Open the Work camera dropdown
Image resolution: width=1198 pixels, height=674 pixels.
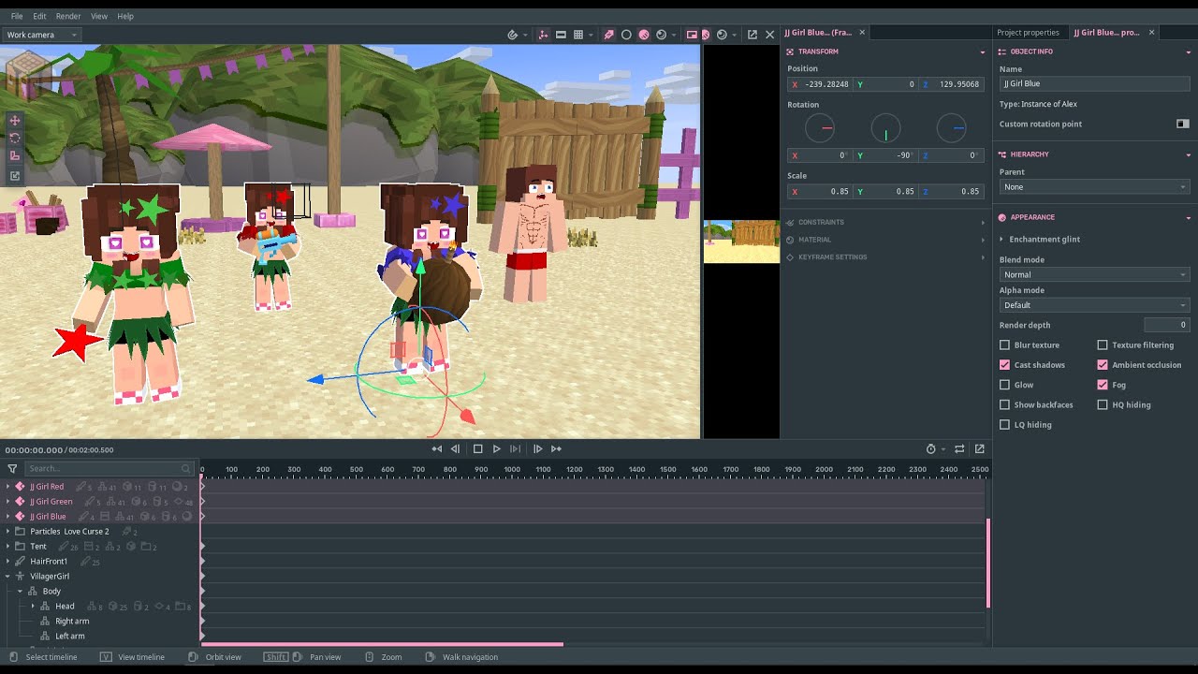pyautogui.click(x=40, y=35)
